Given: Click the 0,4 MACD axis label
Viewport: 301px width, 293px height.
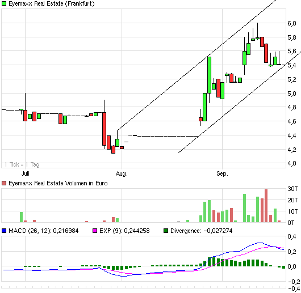Looking at the screenshot, I should click(x=292, y=236).
